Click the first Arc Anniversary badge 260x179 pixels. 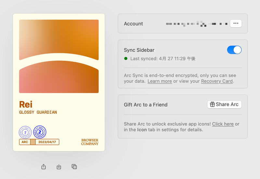click(25, 132)
